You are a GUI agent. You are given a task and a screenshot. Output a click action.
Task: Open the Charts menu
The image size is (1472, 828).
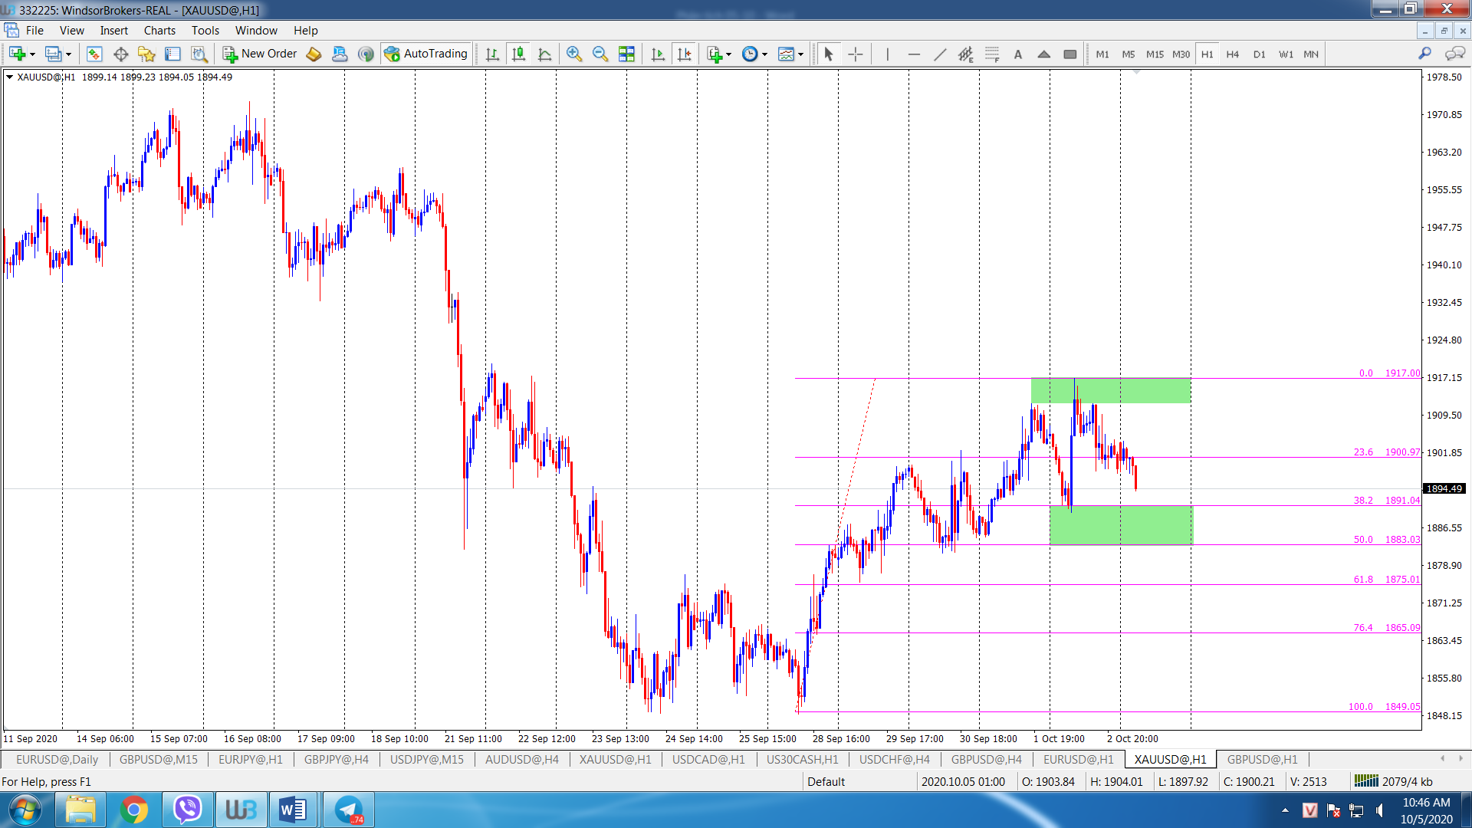coord(159,31)
